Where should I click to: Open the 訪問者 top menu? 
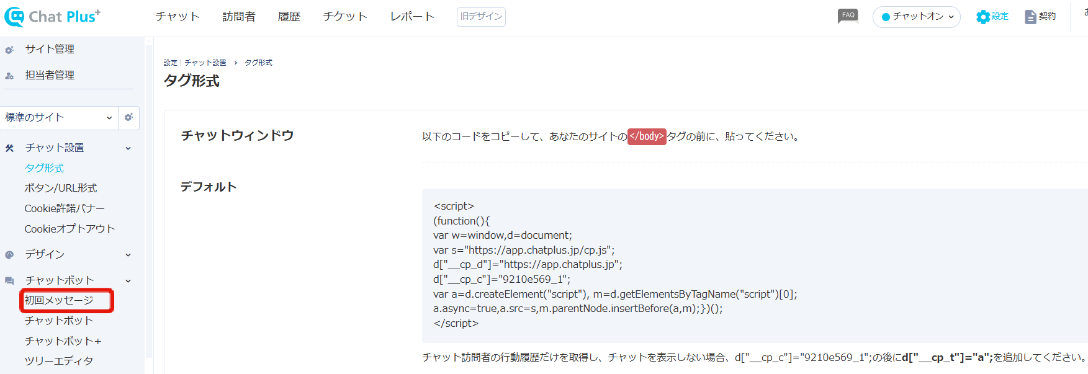pos(239,17)
